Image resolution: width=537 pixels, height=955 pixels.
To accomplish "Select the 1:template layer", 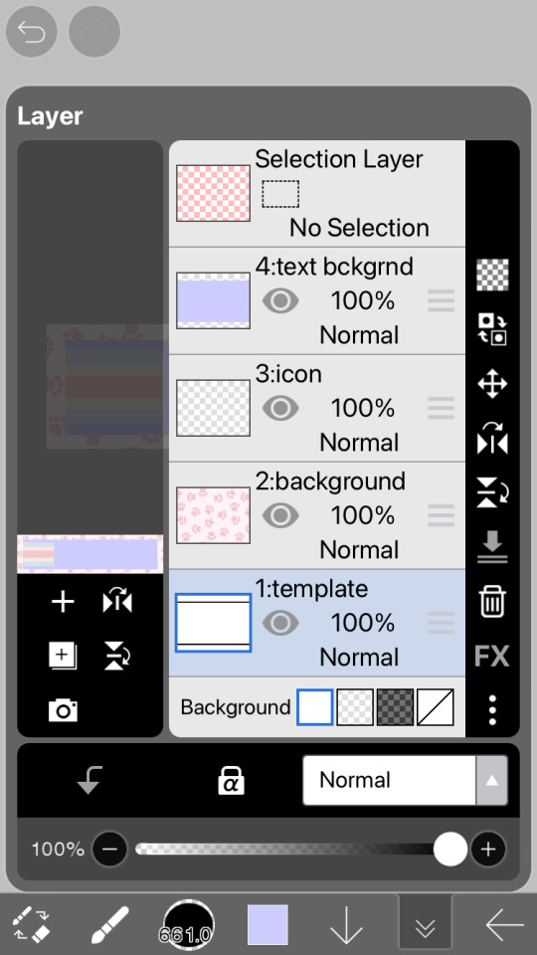I will (x=316, y=623).
